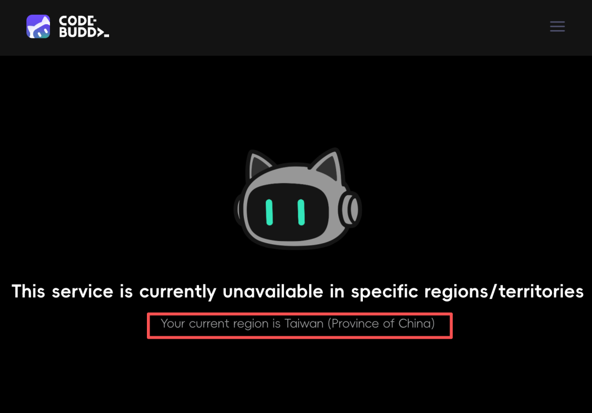
Task: Click the mascot's left green eye
Action: [269, 213]
